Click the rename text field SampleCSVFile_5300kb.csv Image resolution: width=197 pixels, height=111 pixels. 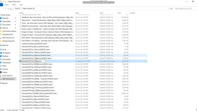click(x=34, y=61)
